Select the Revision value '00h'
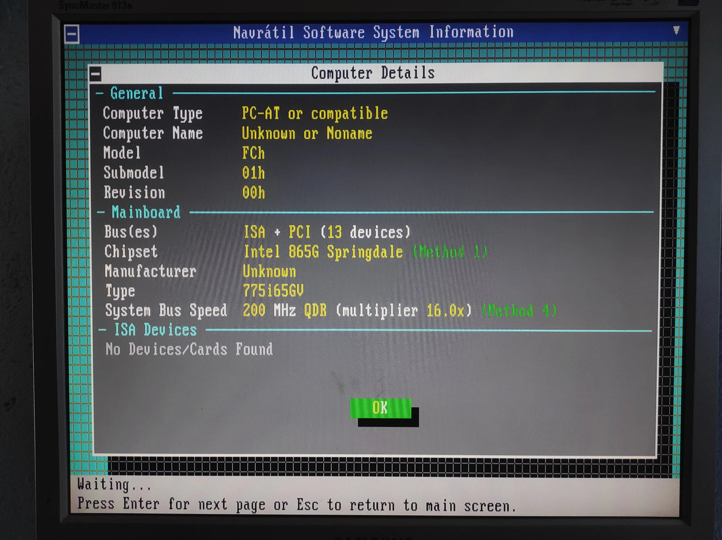 tap(253, 193)
